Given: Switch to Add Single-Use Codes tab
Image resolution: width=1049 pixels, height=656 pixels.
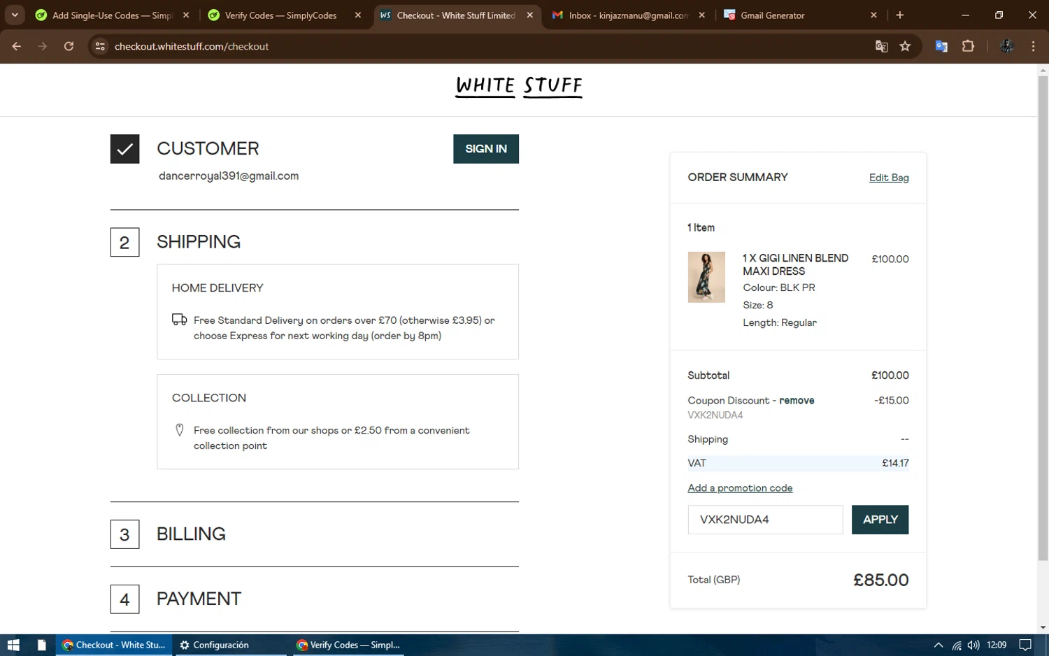Looking at the screenshot, I should 112,15.
